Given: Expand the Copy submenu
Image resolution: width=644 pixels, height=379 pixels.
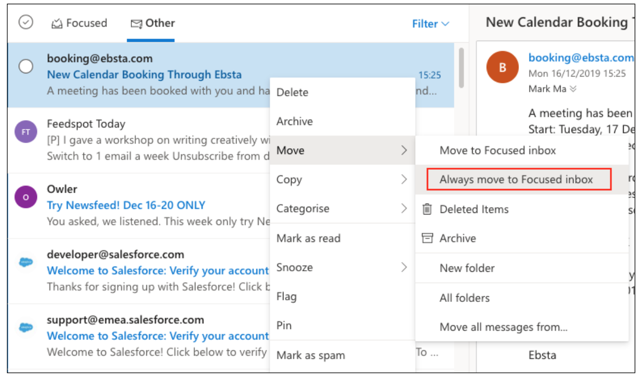Looking at the screenshot, I should pos(342,180).
